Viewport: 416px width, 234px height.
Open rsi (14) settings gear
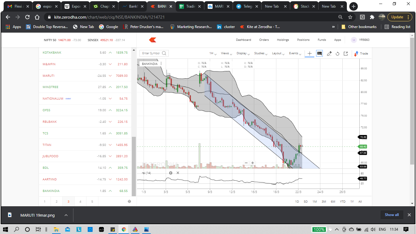click(171, 173)
